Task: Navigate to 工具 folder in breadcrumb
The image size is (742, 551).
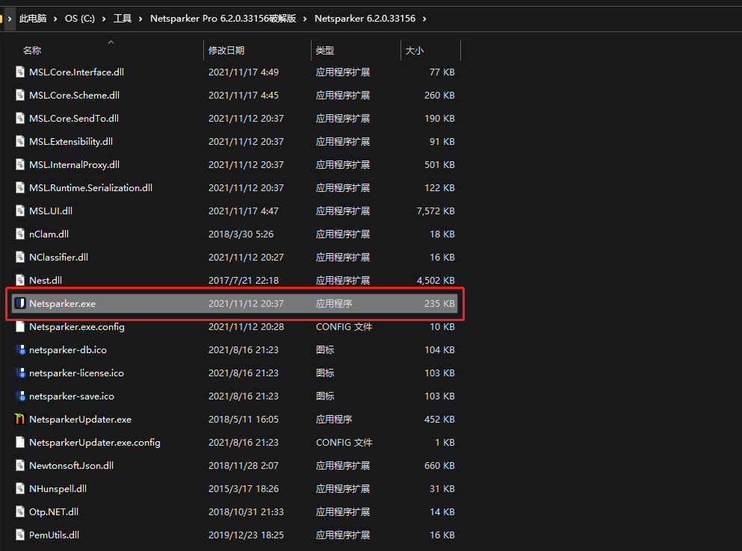Action: [x=123, y=19]
